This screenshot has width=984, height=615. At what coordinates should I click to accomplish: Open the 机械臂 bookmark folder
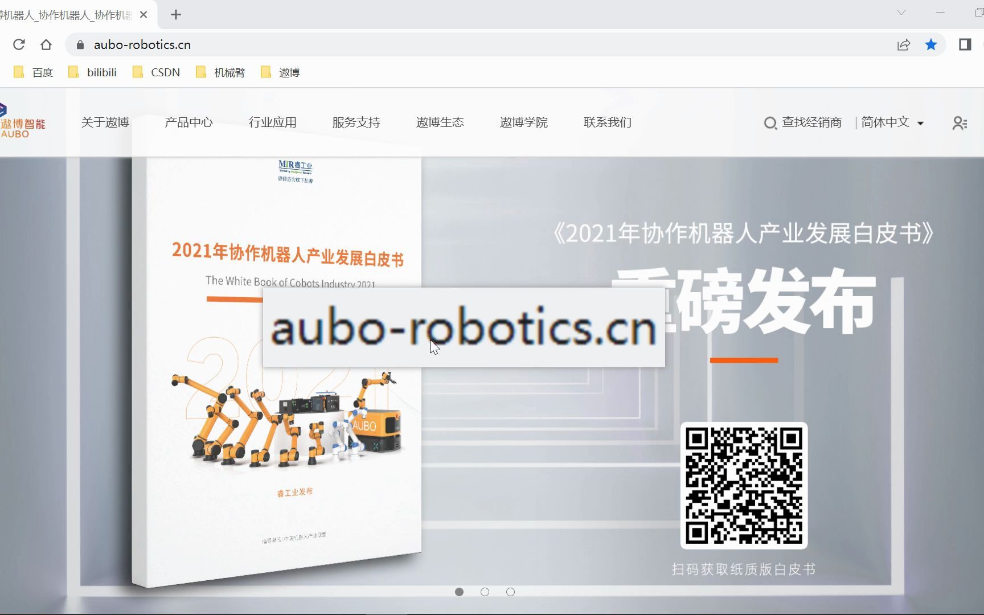(220, 72)
